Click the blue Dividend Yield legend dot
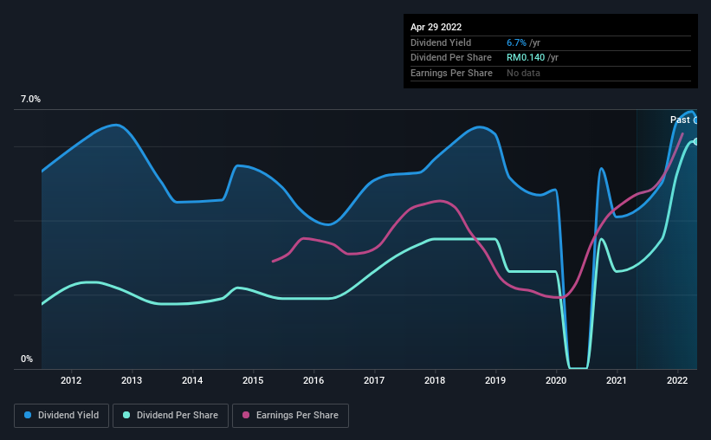 click(28, 415)
